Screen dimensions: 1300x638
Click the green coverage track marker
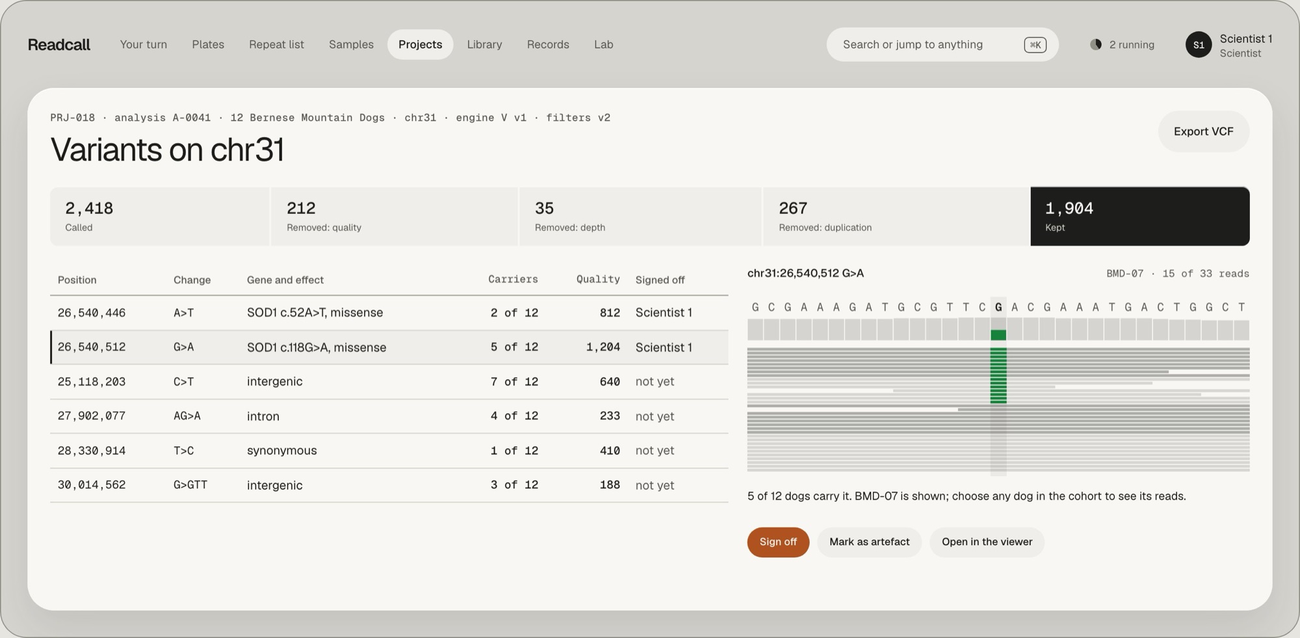(998, 335)
